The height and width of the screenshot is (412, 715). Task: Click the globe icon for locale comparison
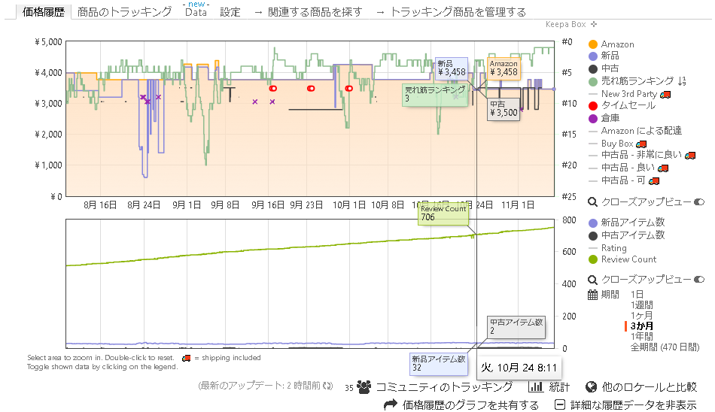[x=591, y=387]
